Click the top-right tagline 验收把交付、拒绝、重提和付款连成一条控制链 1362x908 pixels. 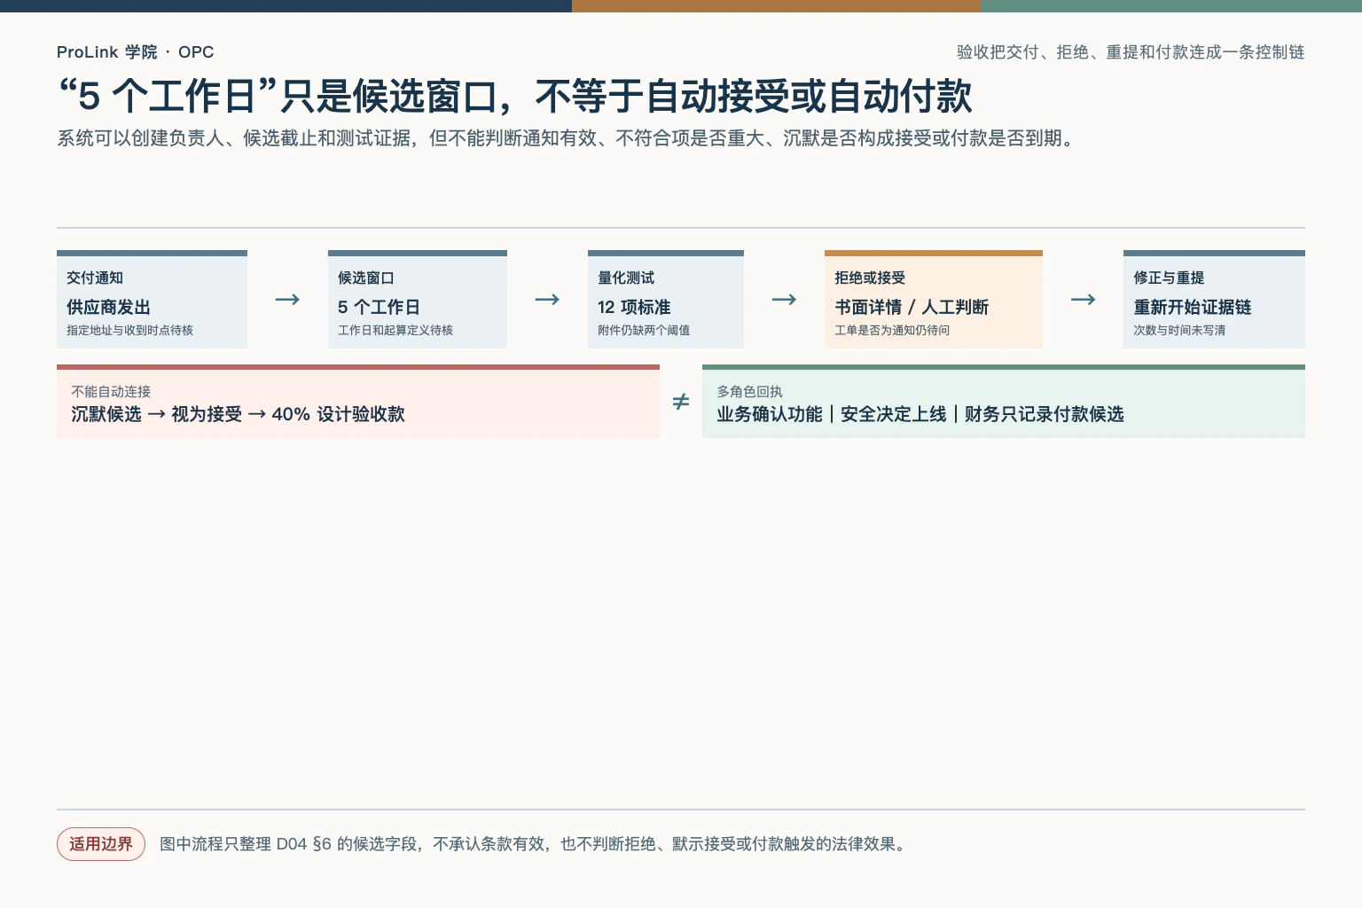pyautogui.click(x=1131, y=52)
